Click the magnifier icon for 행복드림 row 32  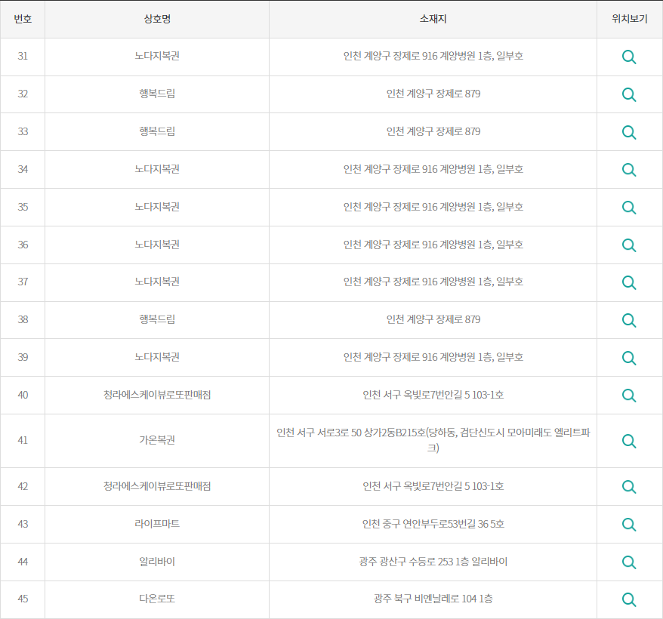pyautogui.click(x=629, y=94)
